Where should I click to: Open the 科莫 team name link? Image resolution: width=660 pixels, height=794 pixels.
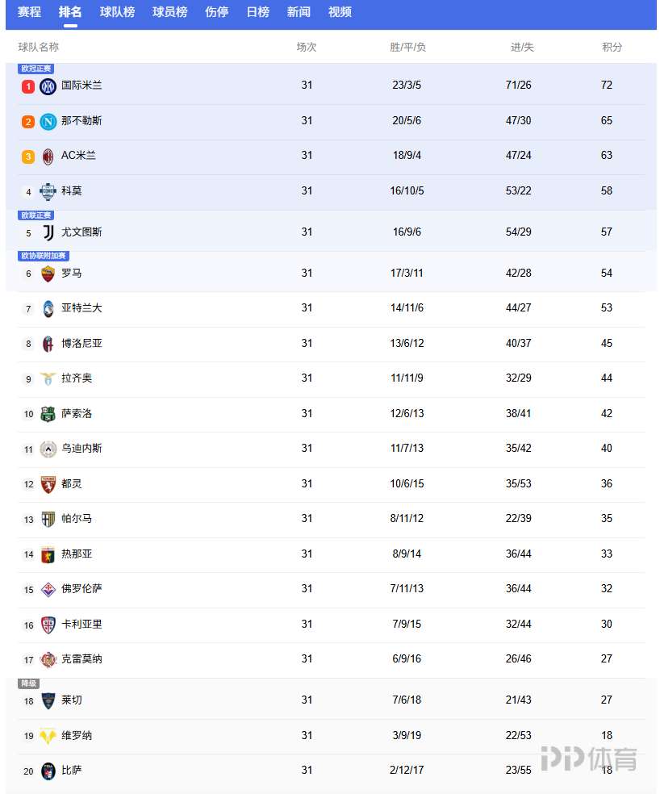pyautogui.click(x=72, y=191)
